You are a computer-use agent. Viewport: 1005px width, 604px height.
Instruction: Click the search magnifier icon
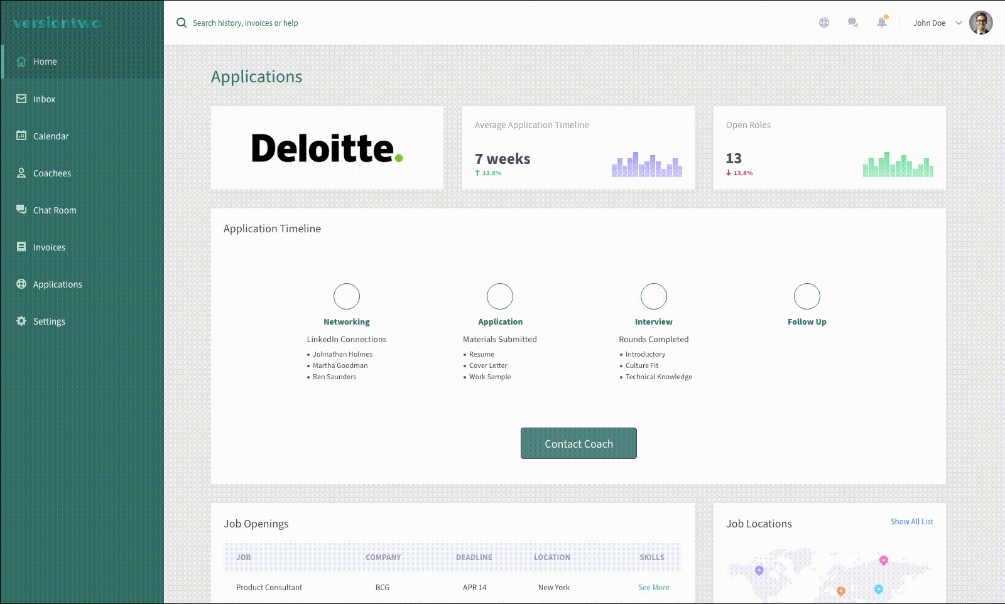point(182,23)
